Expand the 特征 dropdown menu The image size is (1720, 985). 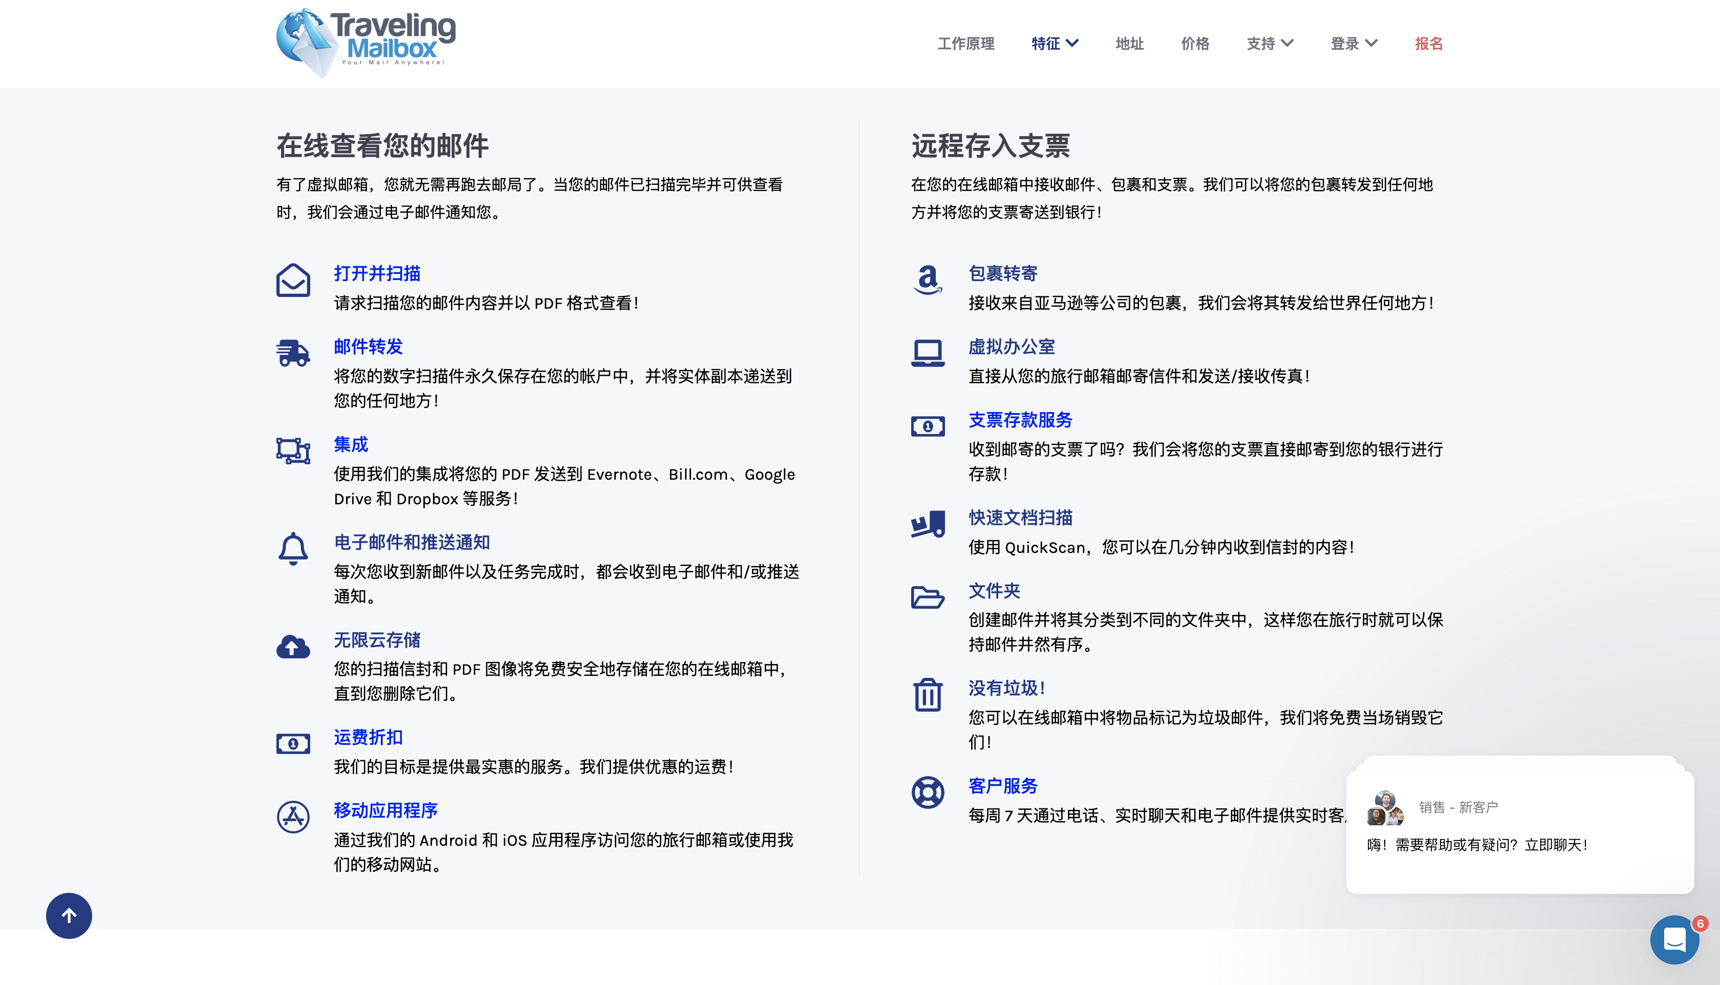click(1055, 44)
